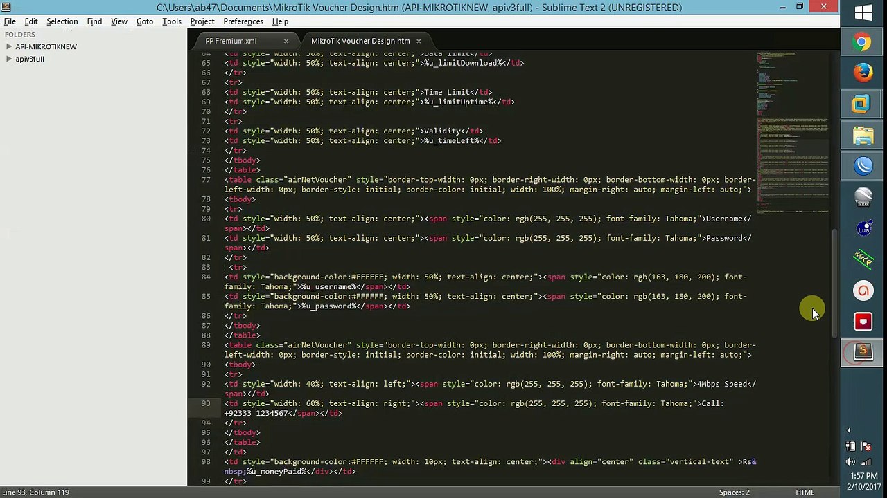Screen dimensions: 887x498
Task: Open the Windows Start button
Action: [x=863, y=12]
